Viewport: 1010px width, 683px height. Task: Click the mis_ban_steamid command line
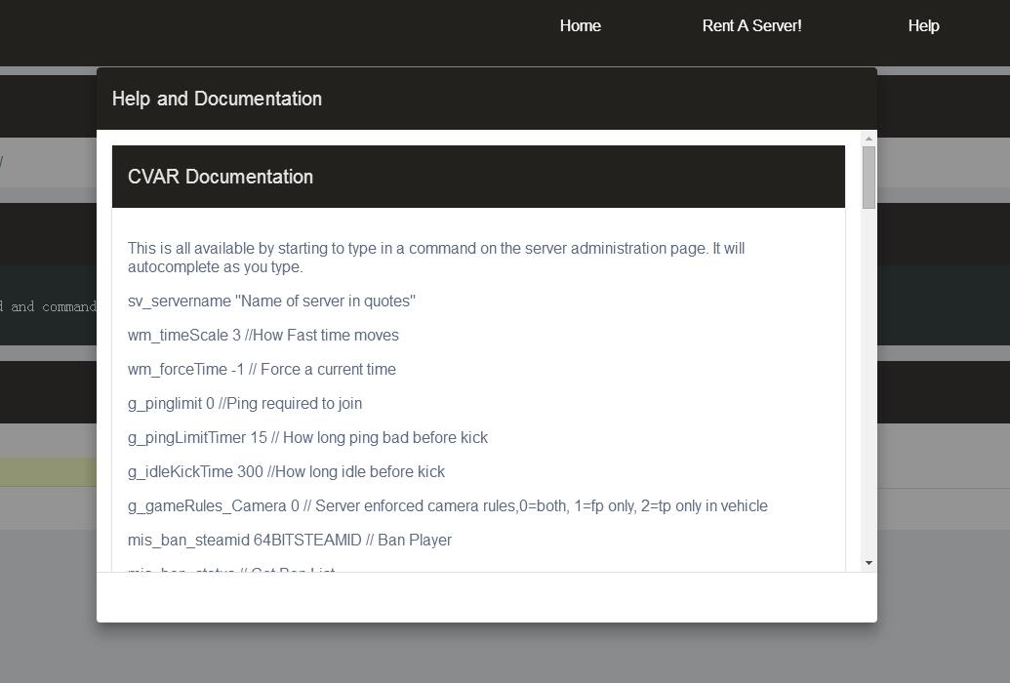[289, 541]
